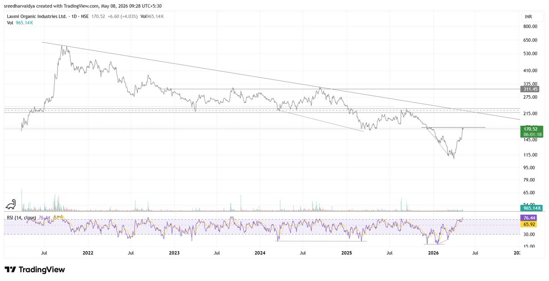Click the 335.00 price axis label

tap(531, 84)
